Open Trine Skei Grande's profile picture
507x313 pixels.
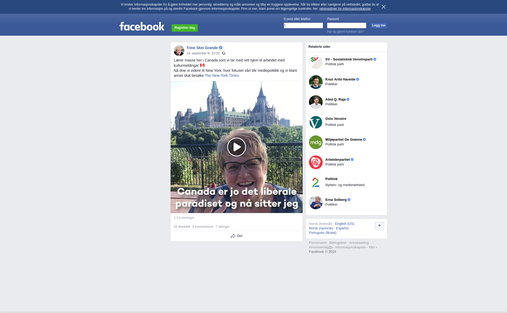tap(179, 51)
